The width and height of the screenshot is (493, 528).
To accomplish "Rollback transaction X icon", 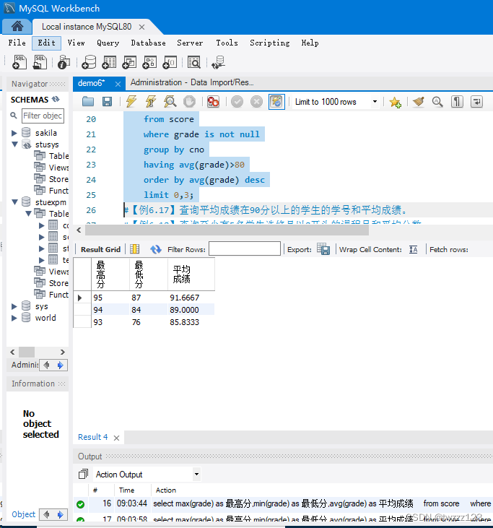I will 256,101.
